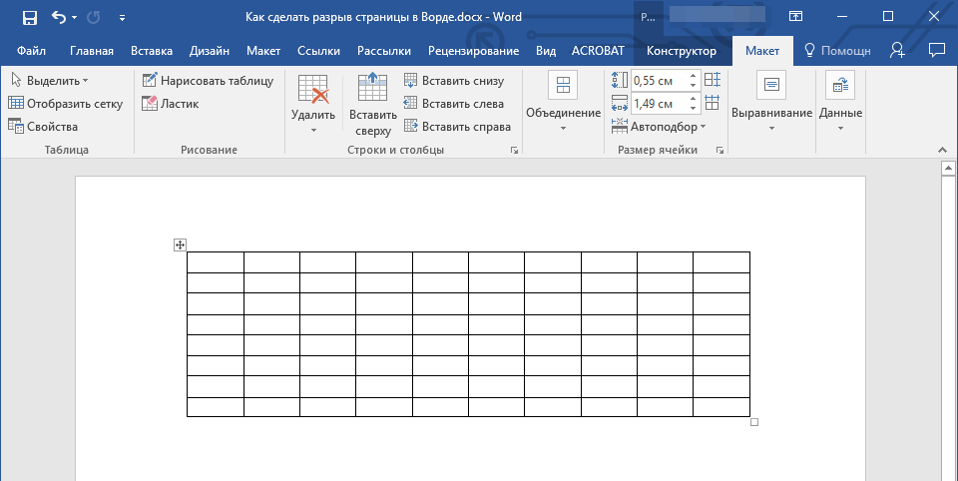The height and width of the screenshot is (481, 958).
Task: Click Distribute Rows evenly icon
Action: pyautogui.click(x=712, y=80)
